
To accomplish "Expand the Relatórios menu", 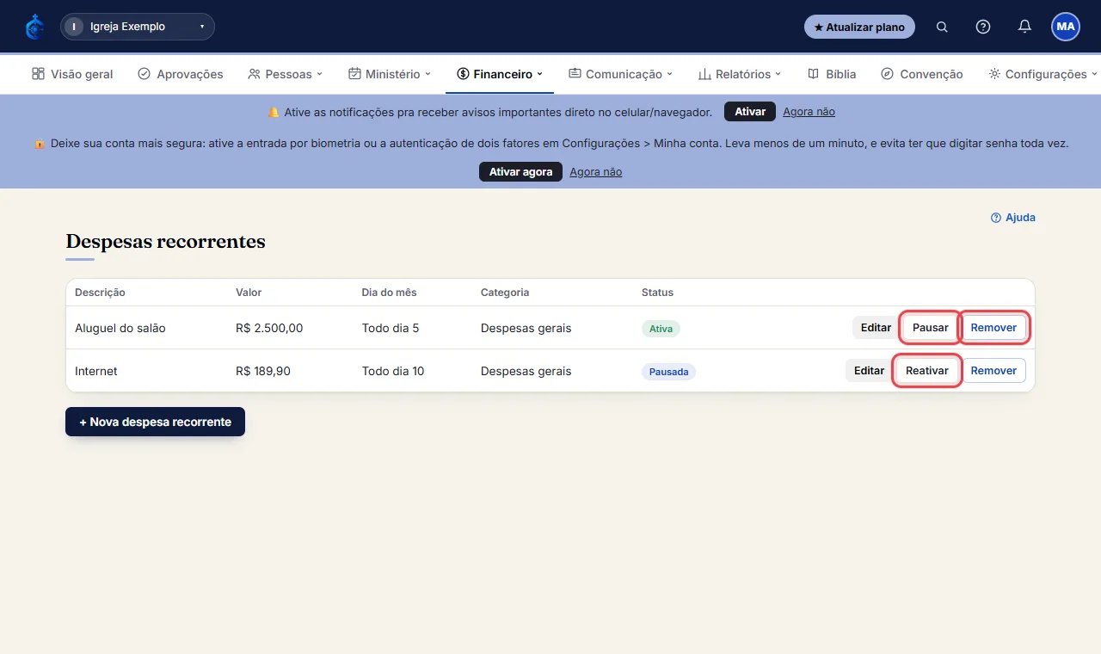I will [x=740, y=74].
